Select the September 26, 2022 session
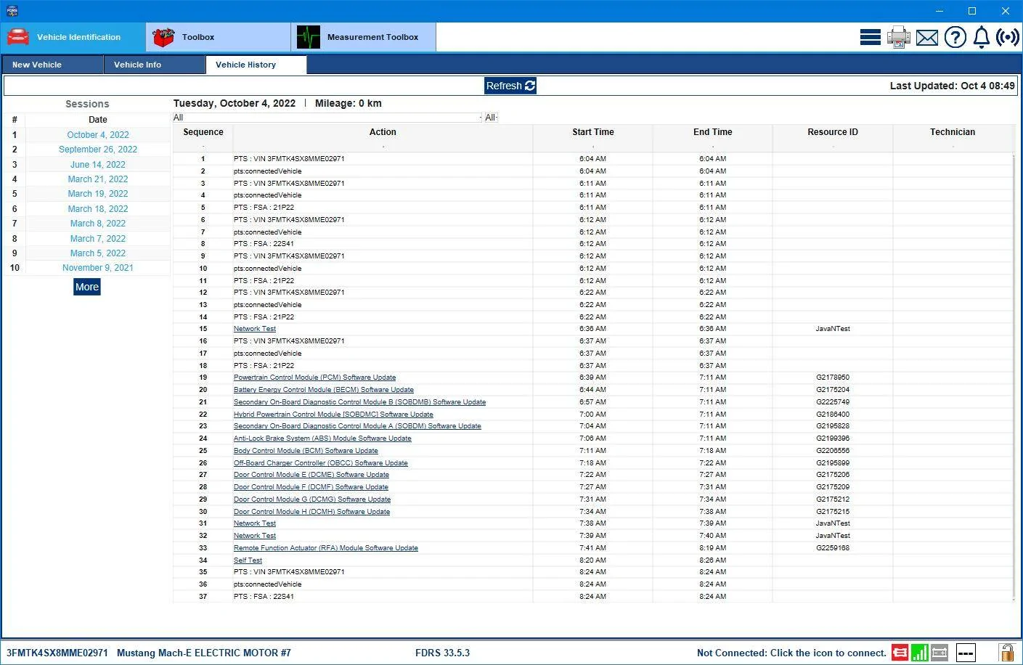Screen dimensions: 1023x665 [x=98, y=150]
